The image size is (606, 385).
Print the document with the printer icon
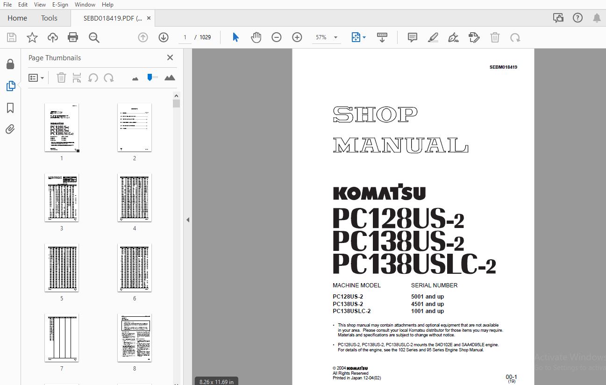pyautogui.click(x=73, y=37)
